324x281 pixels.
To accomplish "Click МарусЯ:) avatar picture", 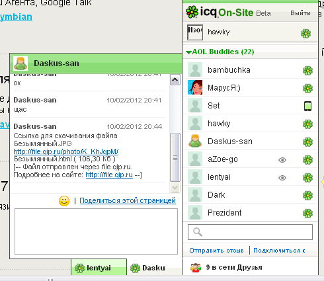I will pos(195,87).
